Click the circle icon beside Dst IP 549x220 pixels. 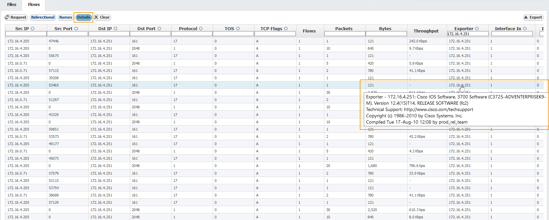click(116, 28)
